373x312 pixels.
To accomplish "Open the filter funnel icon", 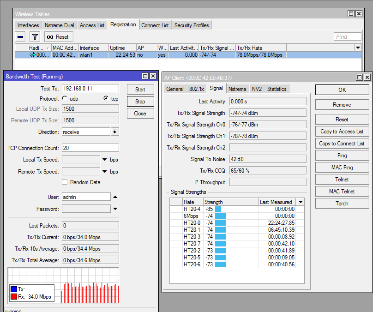I will pos(35,37).
